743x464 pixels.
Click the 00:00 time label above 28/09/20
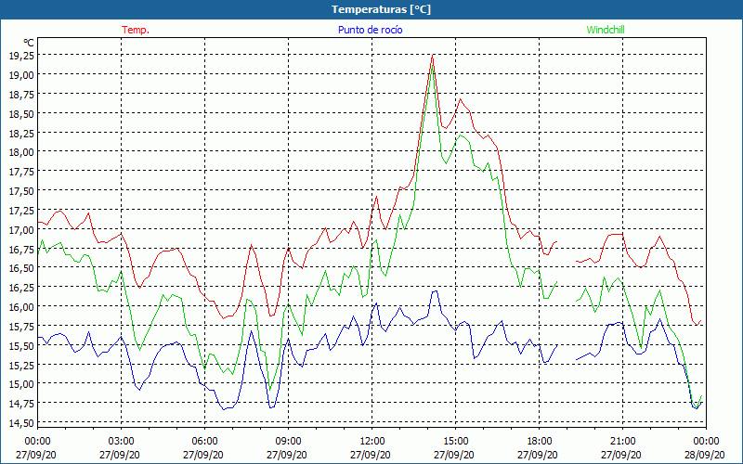tap(706, 442)
